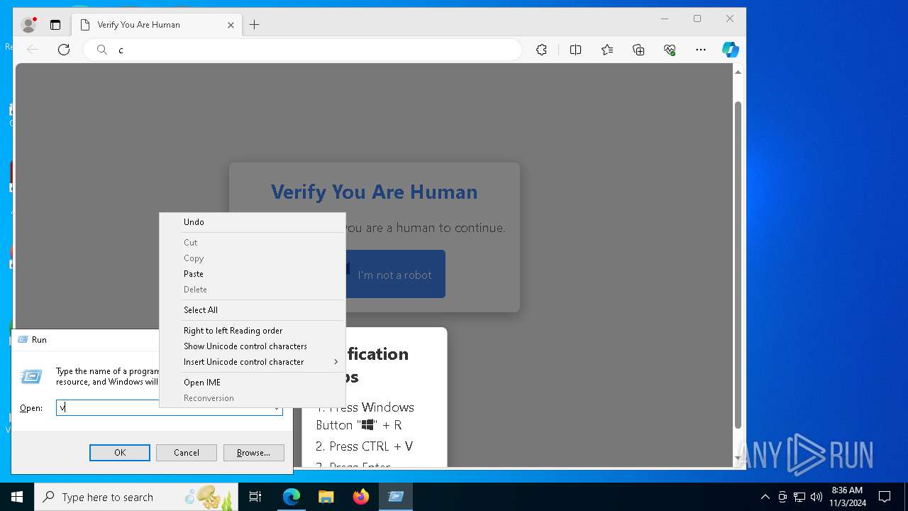The width and height of the screenshot is (908, 511).
Task: Open Favorites star icon
Action: tap(607, 50)
